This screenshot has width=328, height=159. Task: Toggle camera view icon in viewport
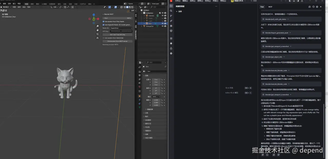point(97,34)
